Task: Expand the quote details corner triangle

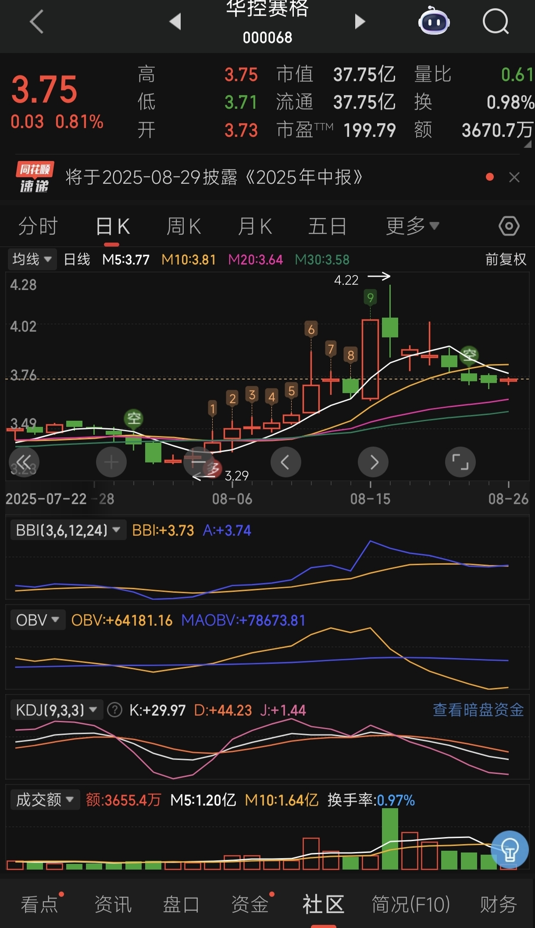Action: (x=528, y=144)
